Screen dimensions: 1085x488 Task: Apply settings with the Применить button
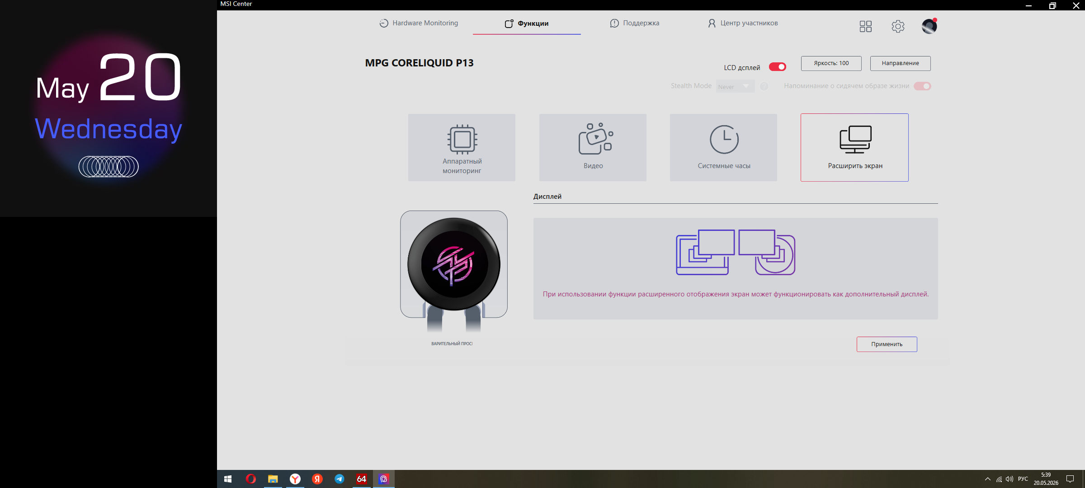887,344
